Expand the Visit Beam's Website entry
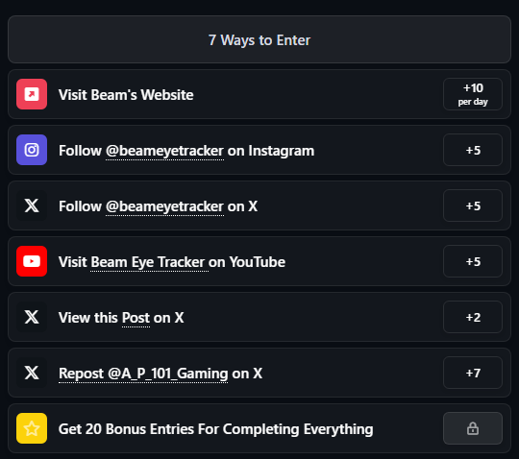519x459 pixels. pyautogui.click(x=259, y=94)
